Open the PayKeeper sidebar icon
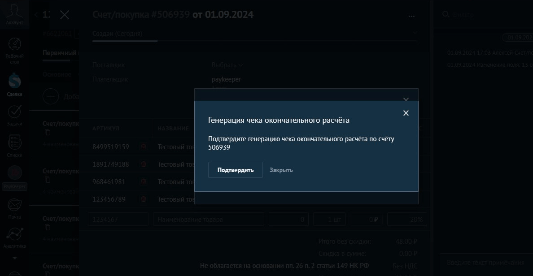 (x=14, y=178)
